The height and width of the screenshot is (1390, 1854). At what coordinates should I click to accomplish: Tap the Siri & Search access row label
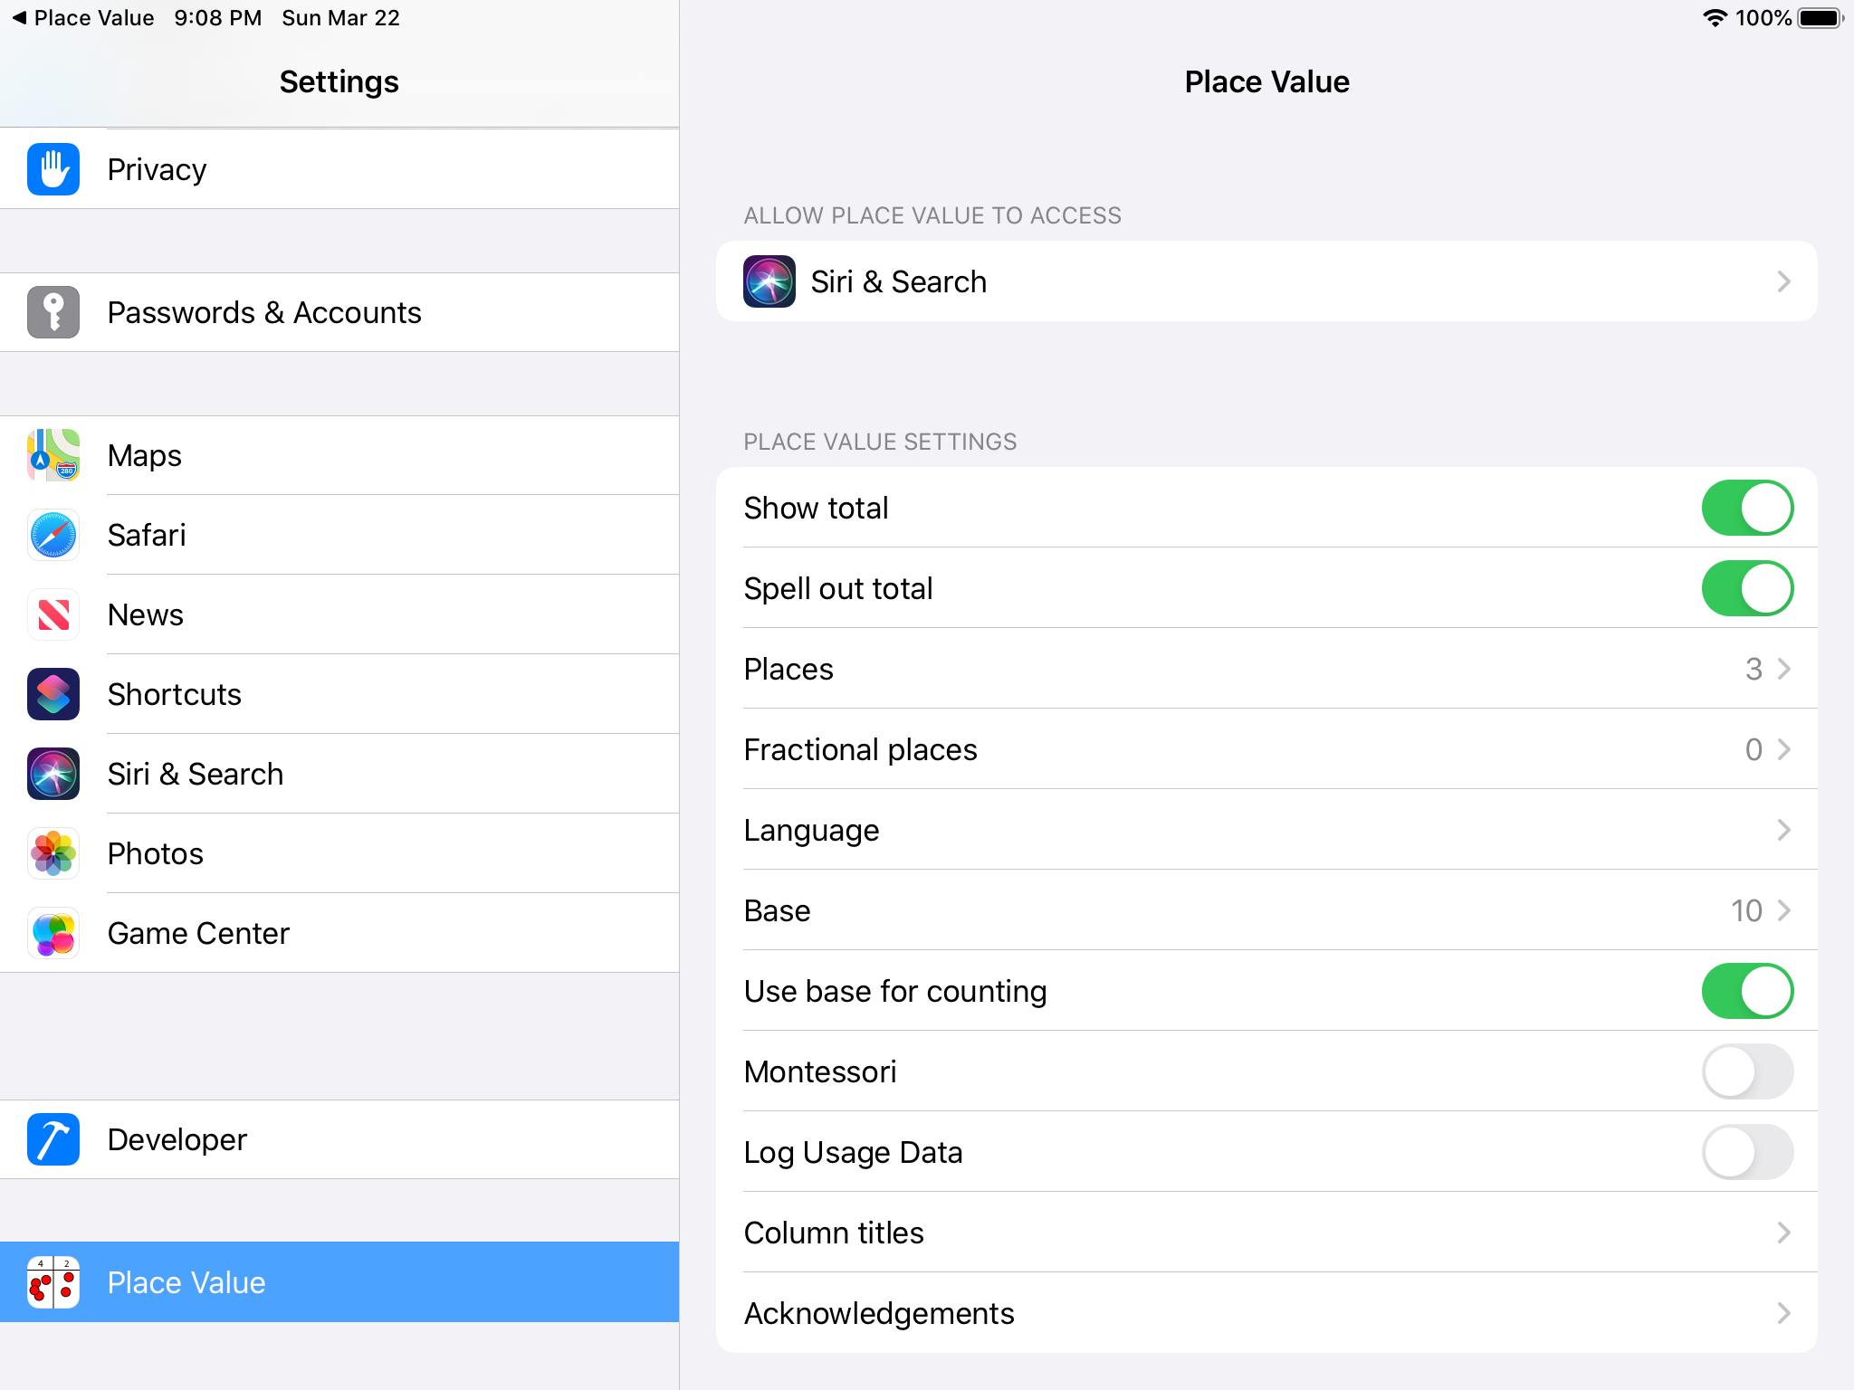coord(898,281)
